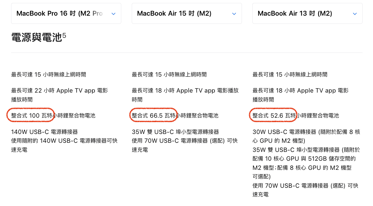373x206 pixels.
Task: Click the 電源與電池 section heading
Action: coord(37,38)
